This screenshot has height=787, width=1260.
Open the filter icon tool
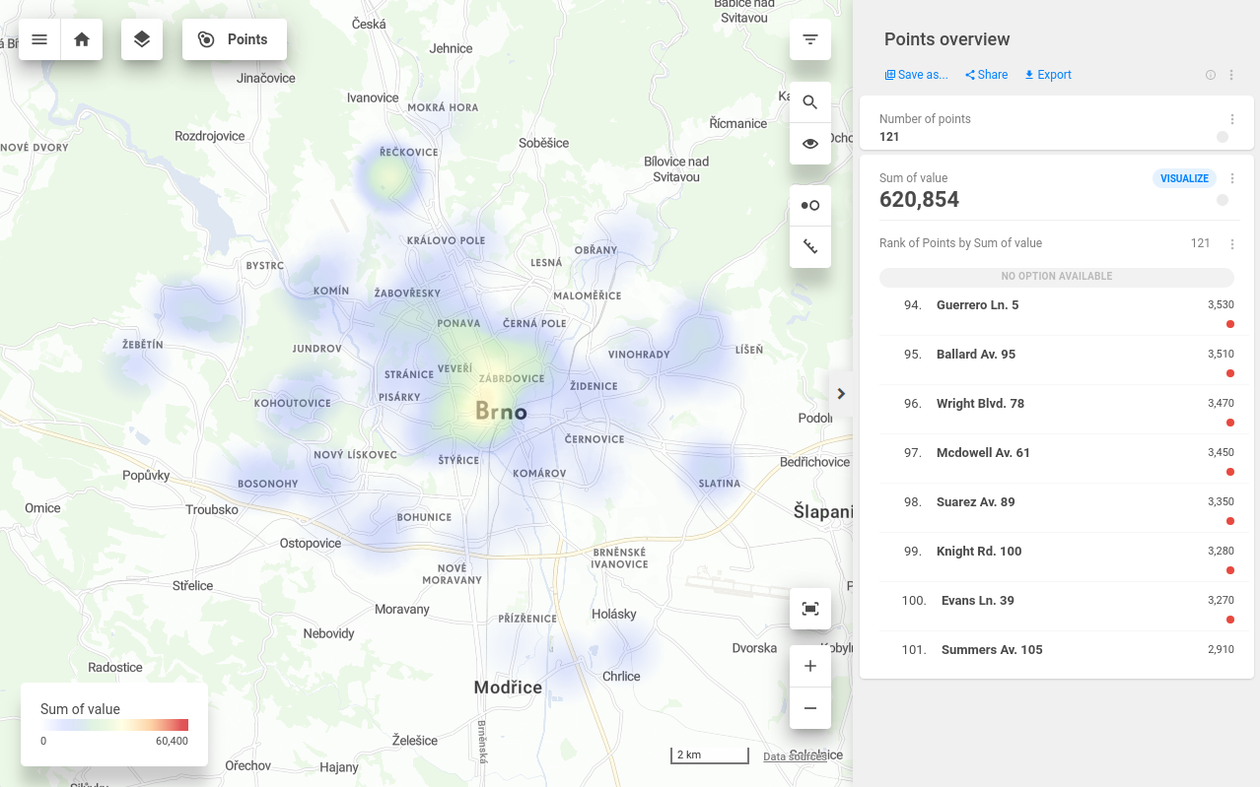810,39
